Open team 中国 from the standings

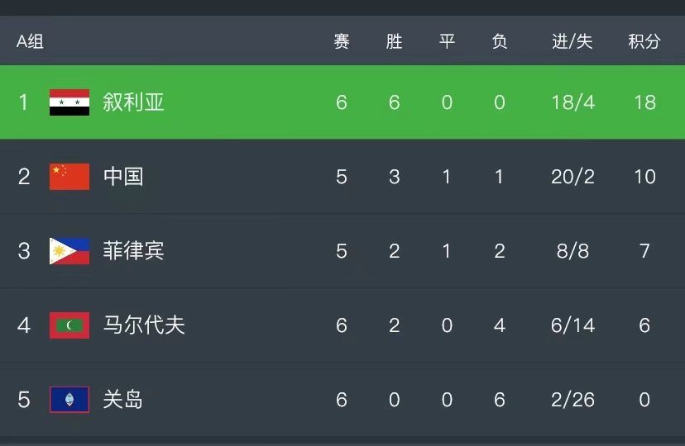[x=123, y=177]
